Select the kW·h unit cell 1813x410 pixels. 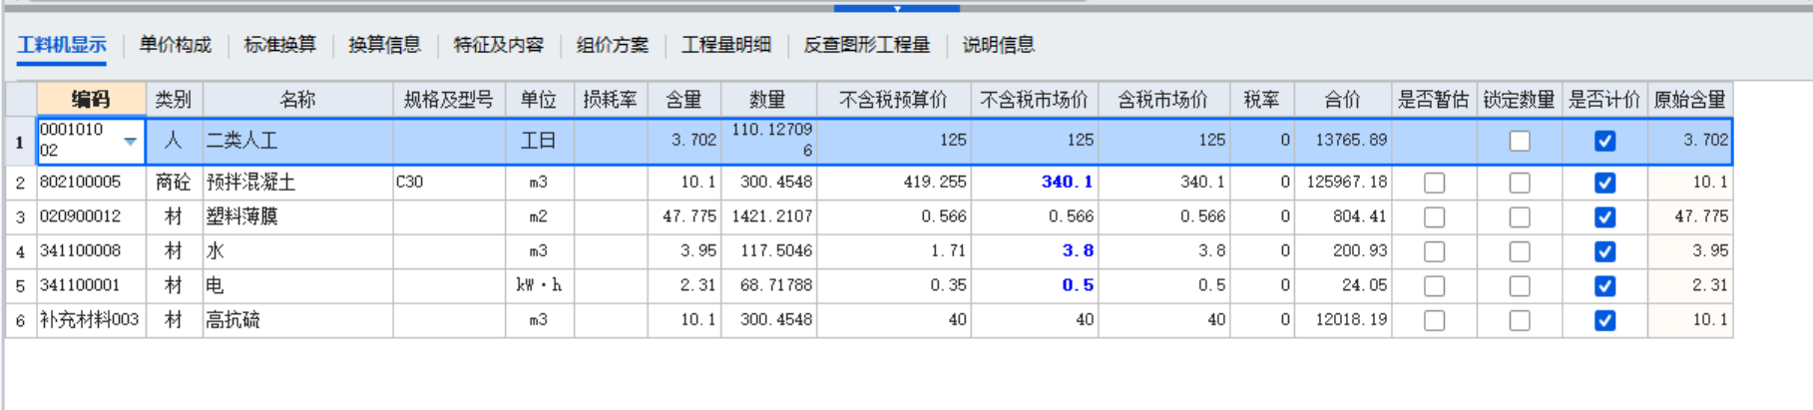[x=539, y=286]
